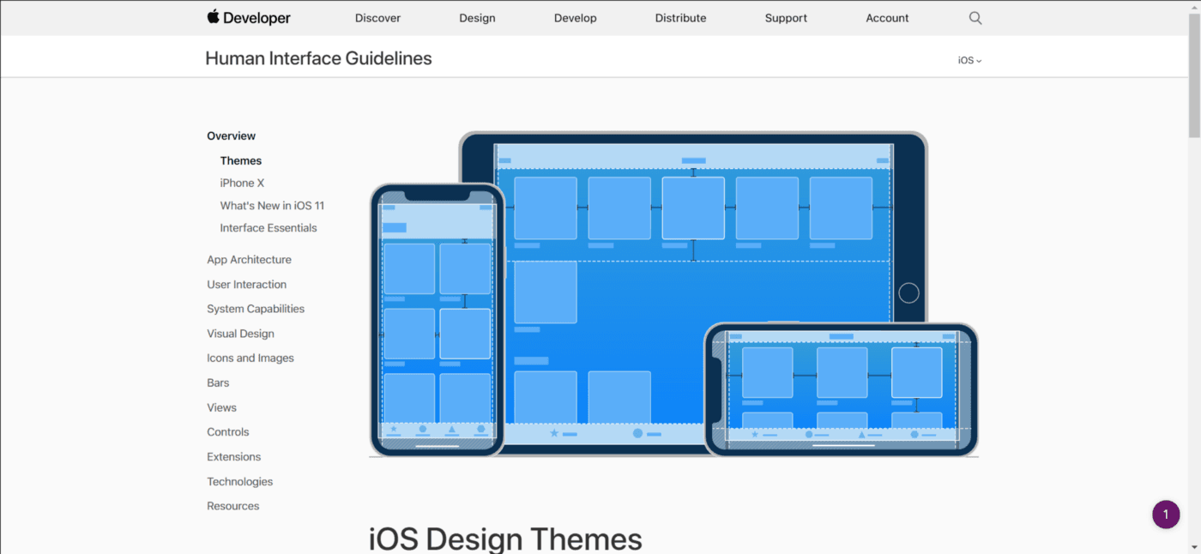Open the Discover menu
1201x554 pixels.
(377, 18)
